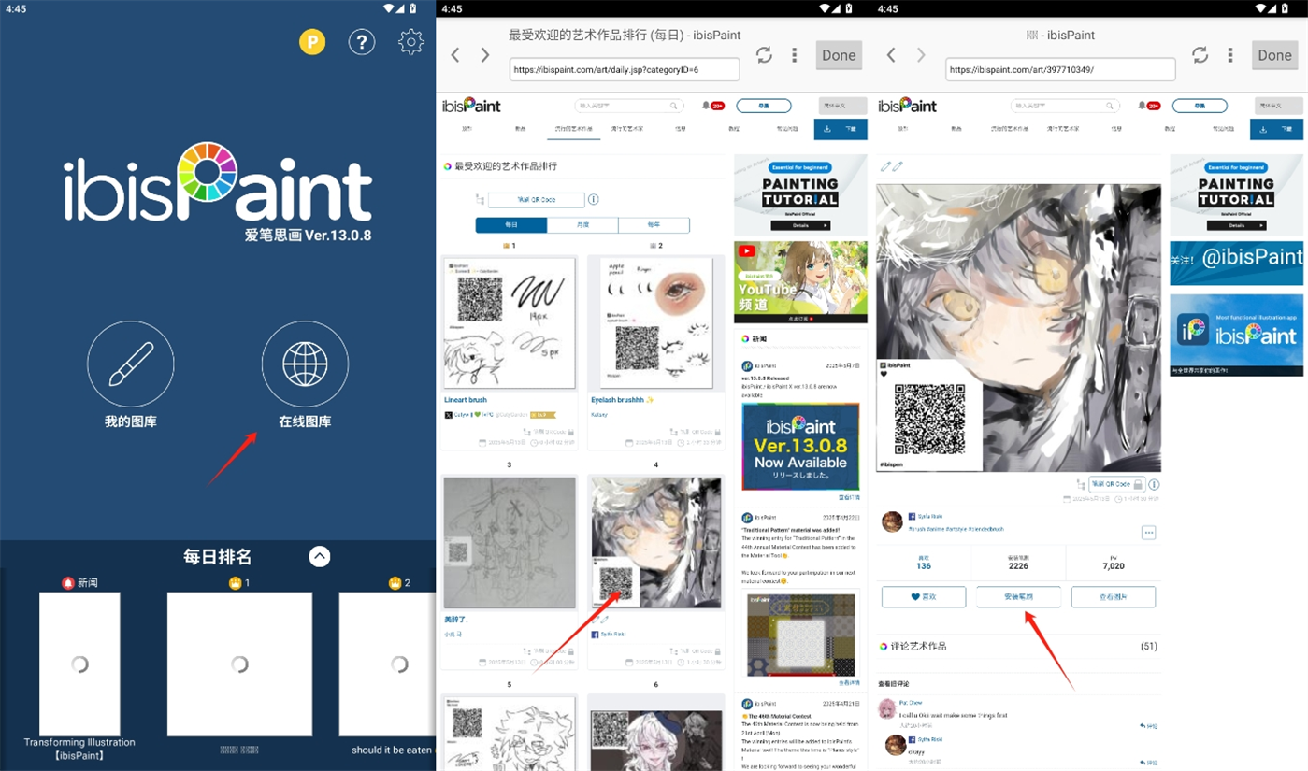Tap the yellow P premium badge
This screenshot has width=1308, height=771.
click(x=312, y=42)
